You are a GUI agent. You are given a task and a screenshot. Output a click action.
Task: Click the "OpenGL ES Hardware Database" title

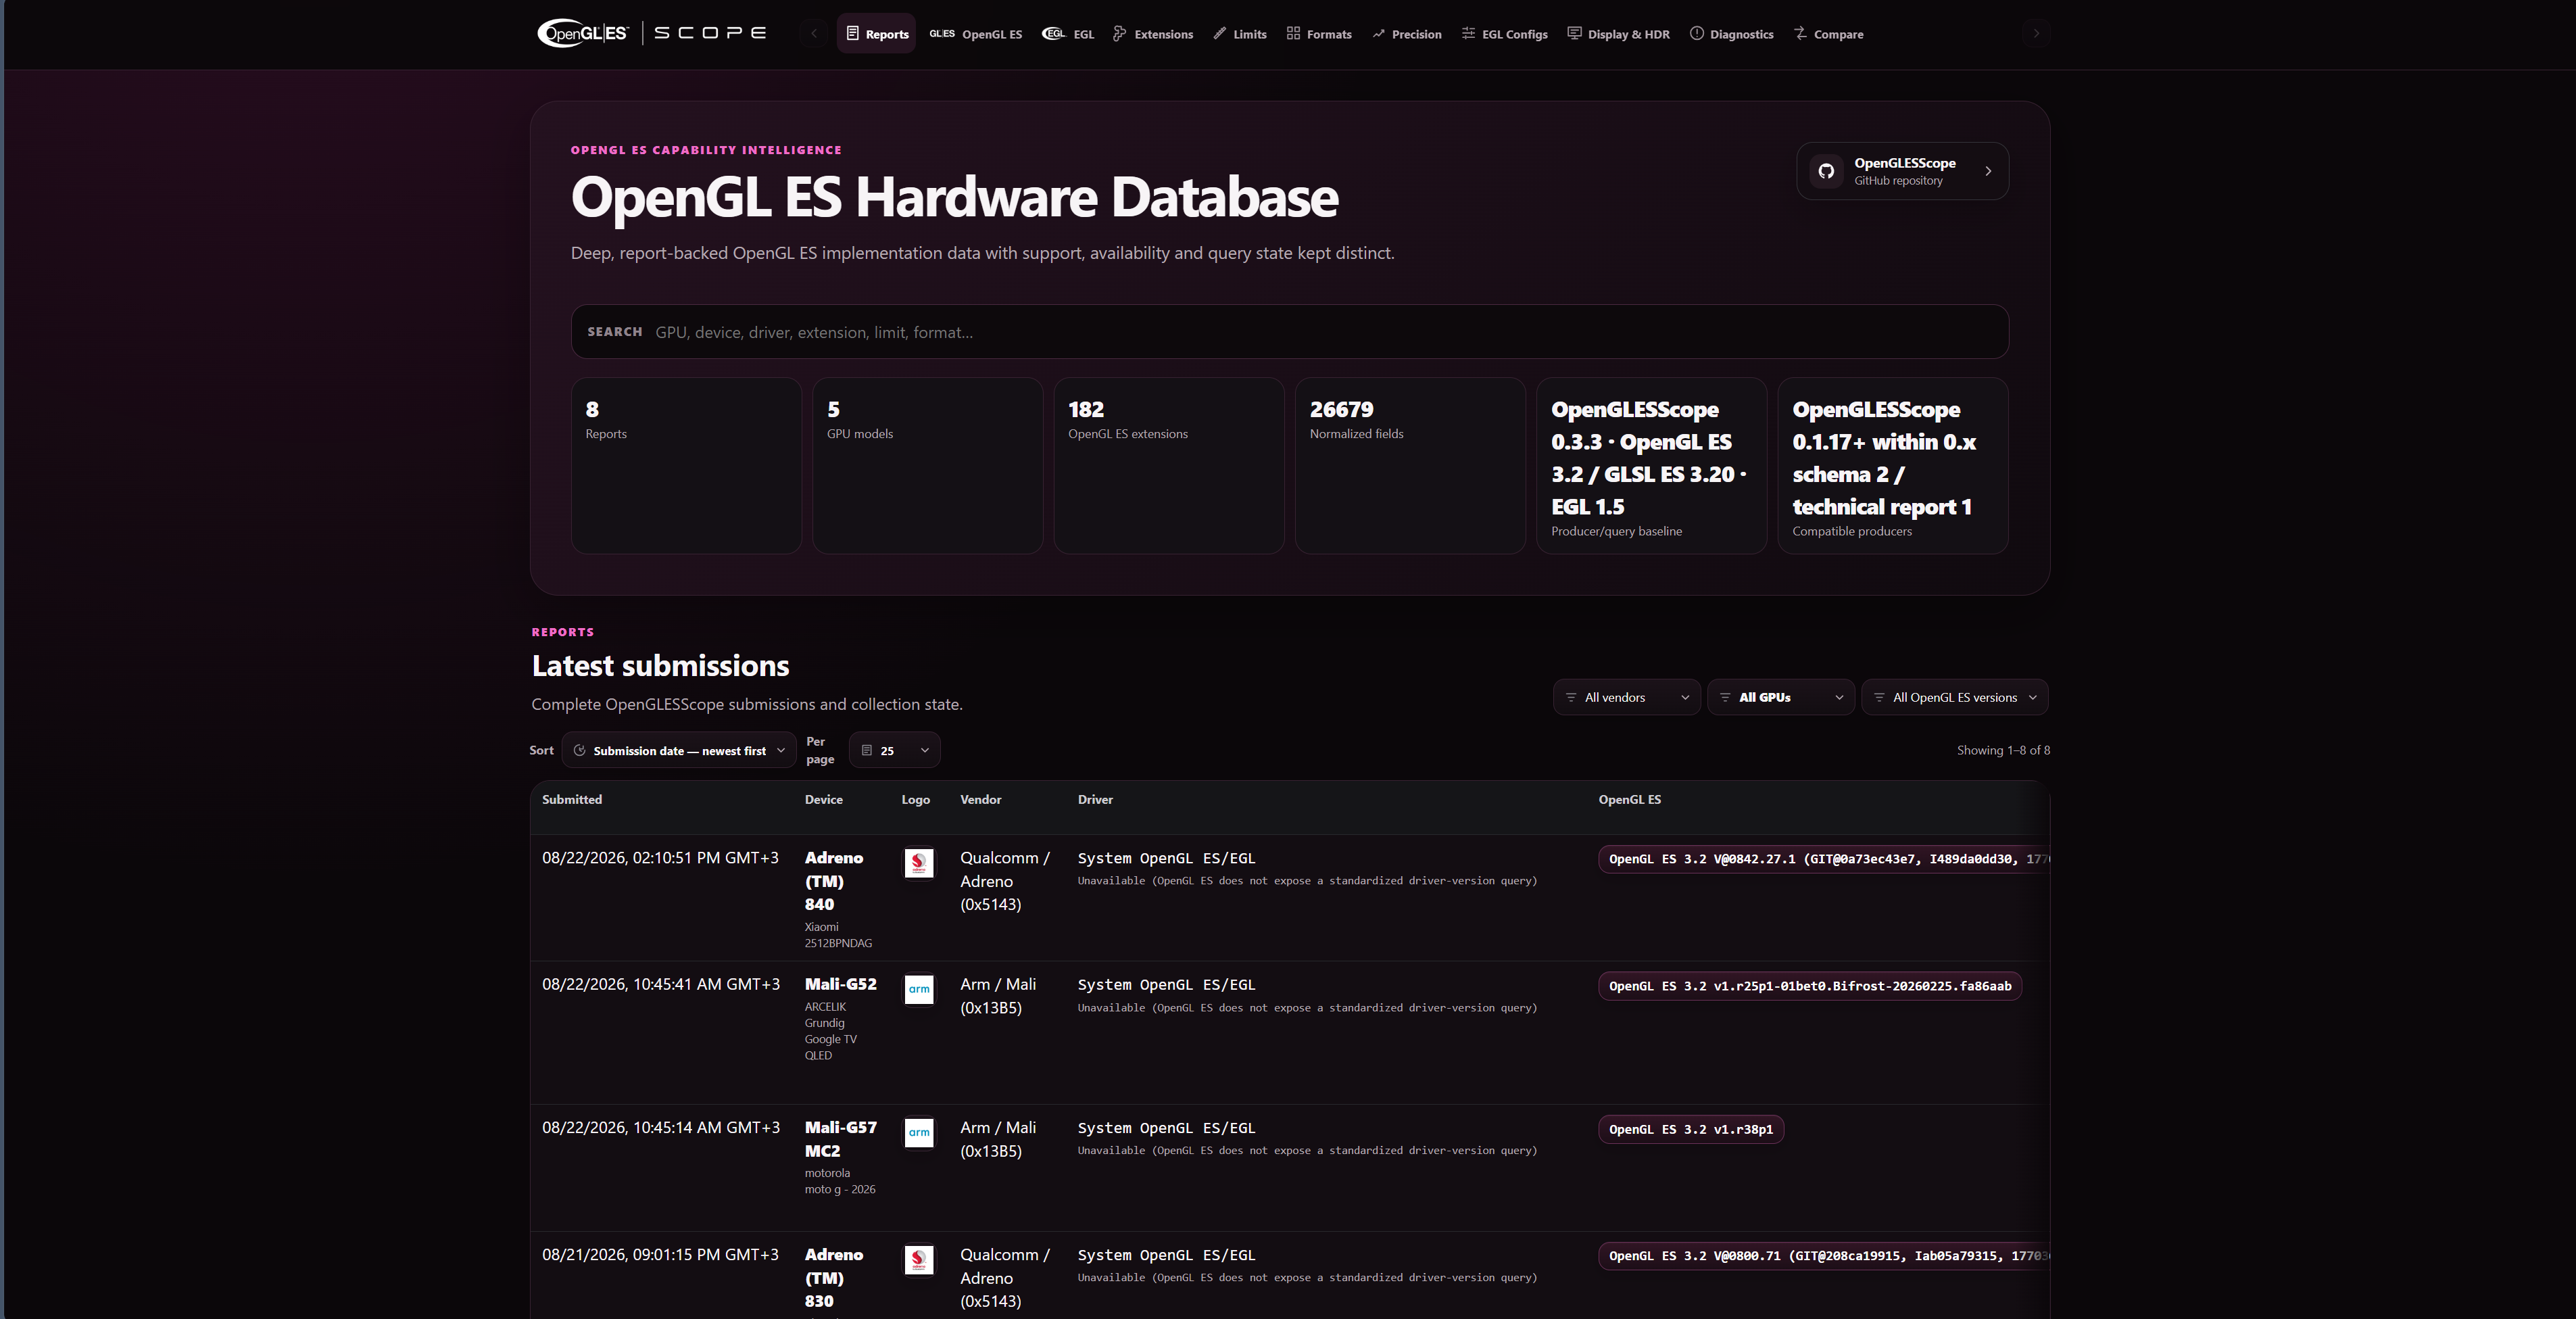pyautogui.click(x=954, y=197)
